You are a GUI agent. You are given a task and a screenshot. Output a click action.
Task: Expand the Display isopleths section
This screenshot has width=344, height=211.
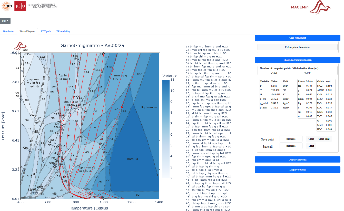(x=297, y=160)
